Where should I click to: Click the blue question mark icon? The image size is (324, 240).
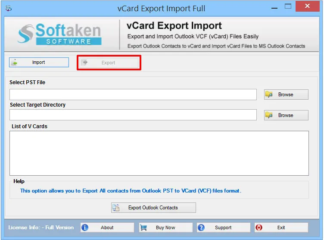[201, 227]
